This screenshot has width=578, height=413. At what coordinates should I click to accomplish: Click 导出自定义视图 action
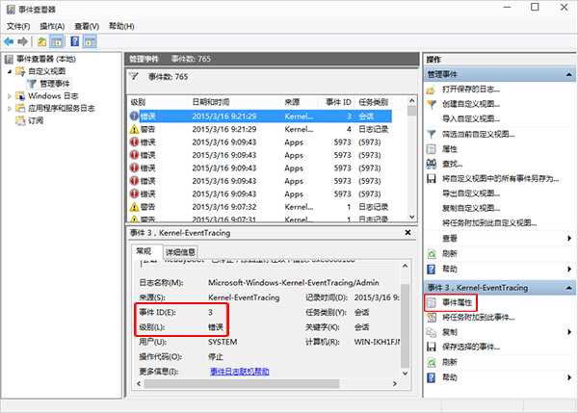click(471, 194)
